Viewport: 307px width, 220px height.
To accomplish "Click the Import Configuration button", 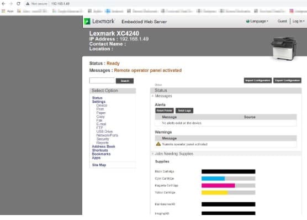I will [x=258, y=80].
